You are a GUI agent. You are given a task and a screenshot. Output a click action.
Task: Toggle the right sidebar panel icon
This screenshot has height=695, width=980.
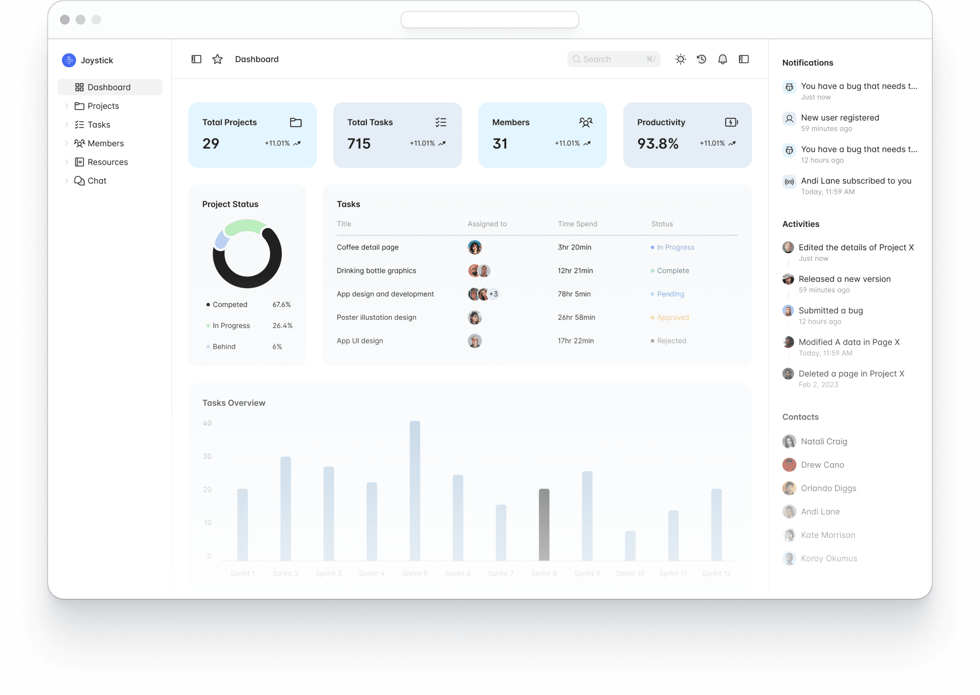click(x=744, y=59)
